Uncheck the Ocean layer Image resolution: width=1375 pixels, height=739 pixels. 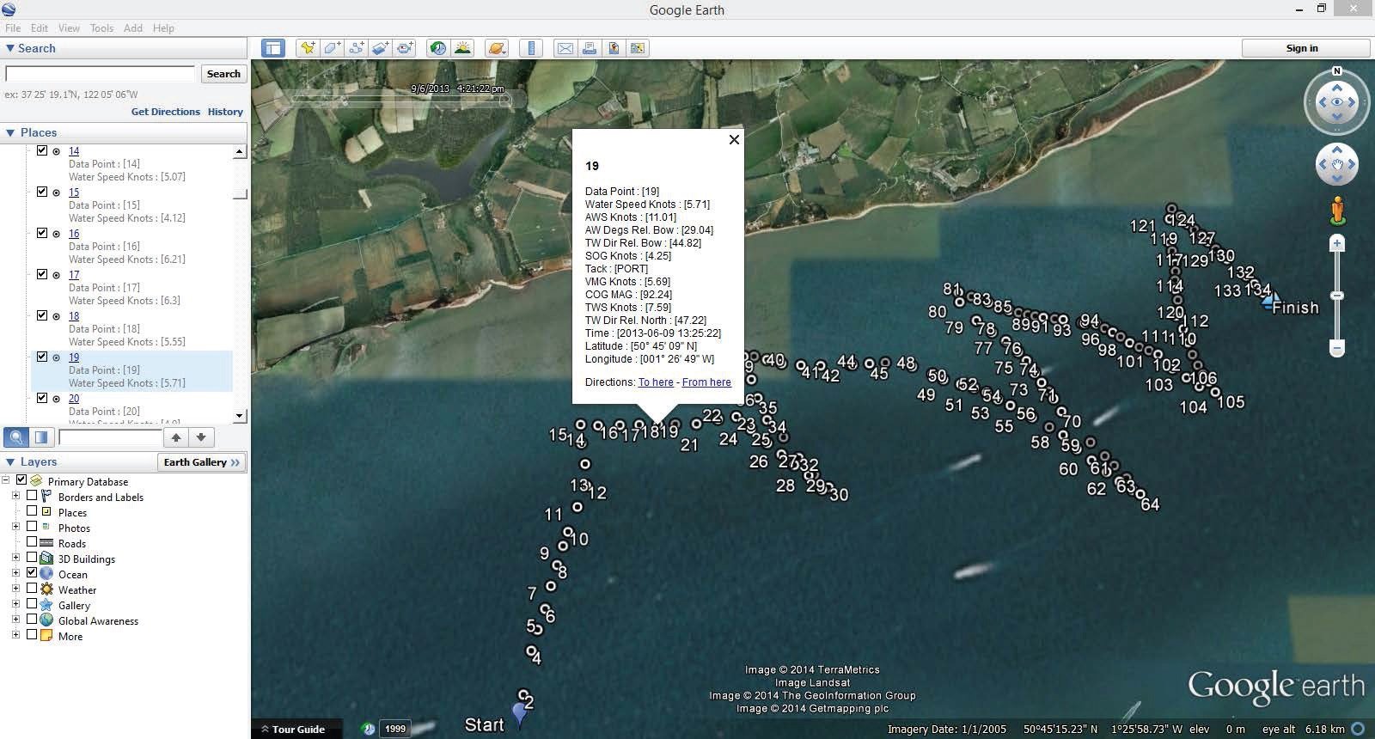32,573
